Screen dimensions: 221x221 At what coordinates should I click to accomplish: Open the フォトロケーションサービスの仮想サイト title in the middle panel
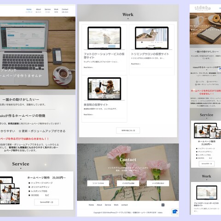coord(104,56)
